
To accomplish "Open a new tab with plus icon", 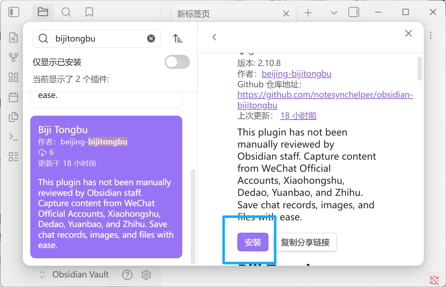I will pyautogui.click(x=308, y=13).
